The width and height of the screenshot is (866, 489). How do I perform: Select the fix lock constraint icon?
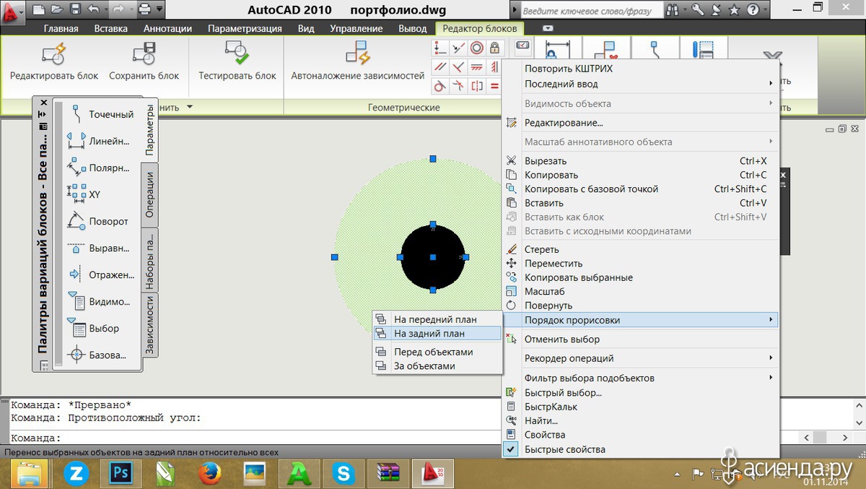click(x=494, y=48)
